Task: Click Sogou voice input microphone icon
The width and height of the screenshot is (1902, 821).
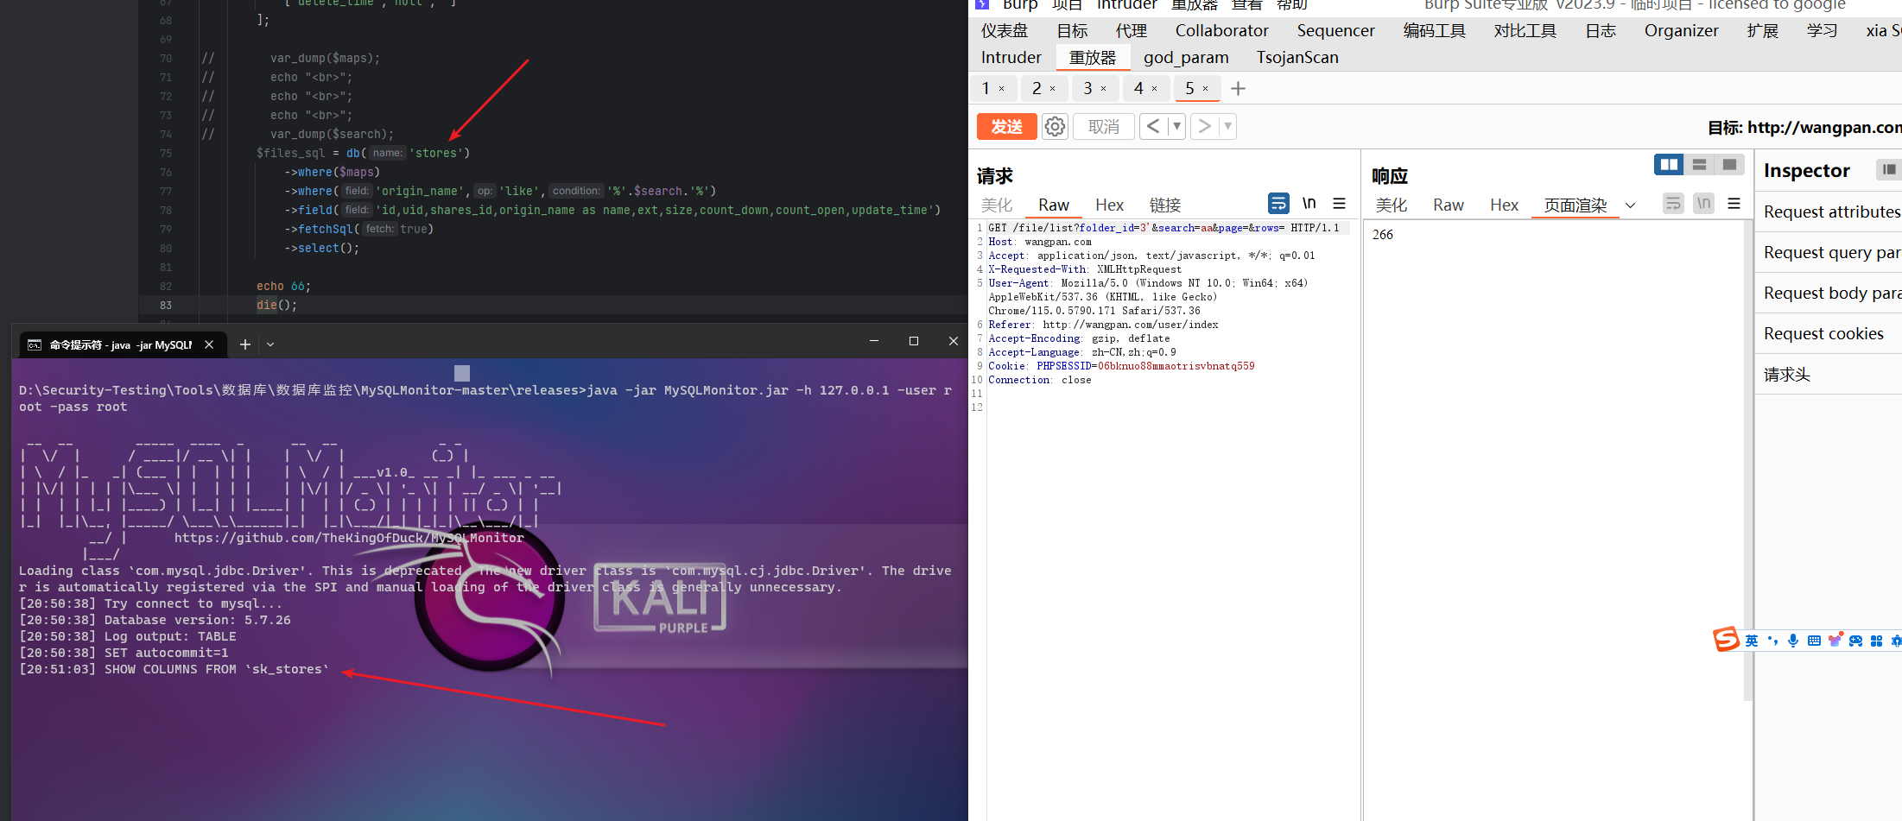Action: [1793, 641]
